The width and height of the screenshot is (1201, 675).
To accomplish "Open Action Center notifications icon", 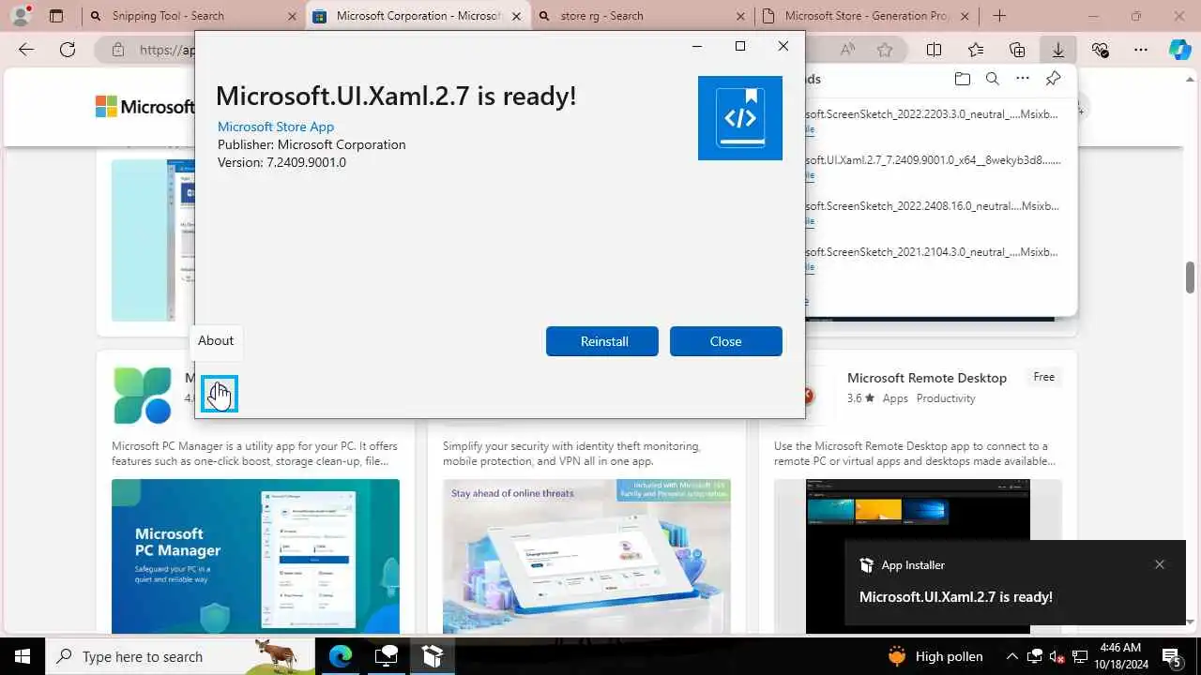I will pos(1173,656).
